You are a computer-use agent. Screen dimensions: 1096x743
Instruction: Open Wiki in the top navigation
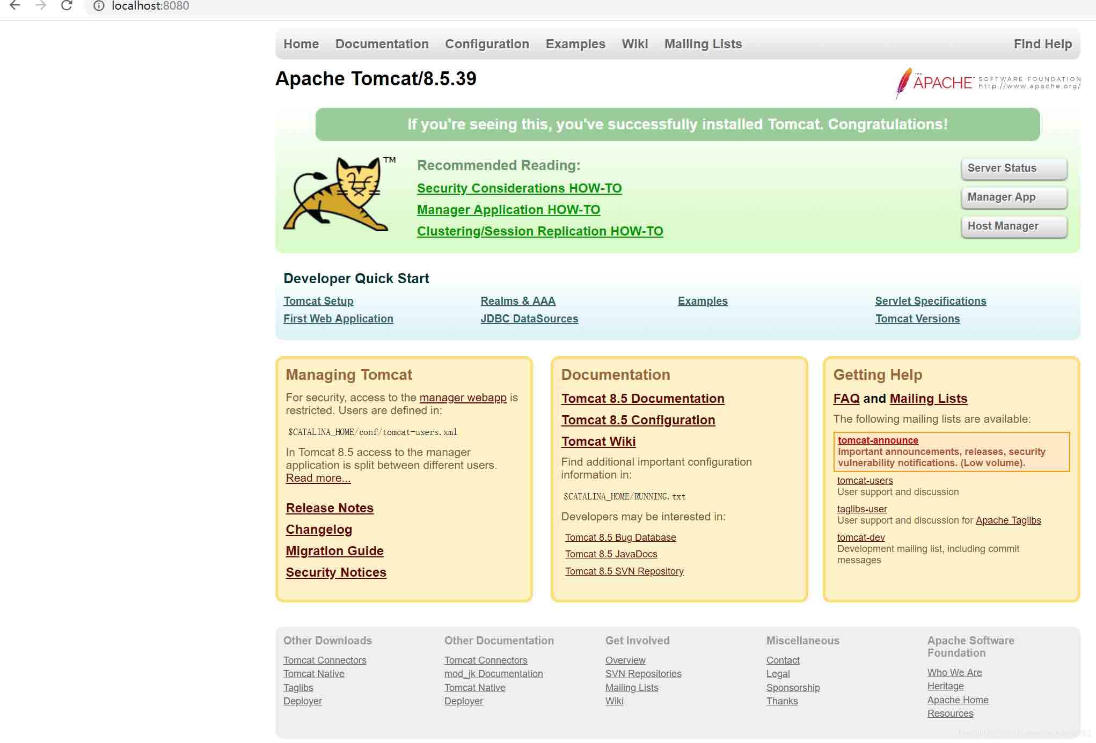634,44
